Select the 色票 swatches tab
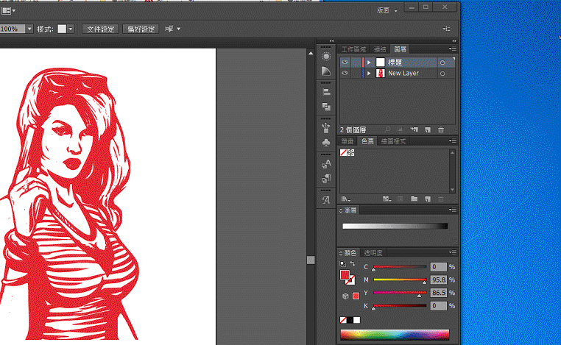This screenshot has width=561, height=345. [367, 141]
